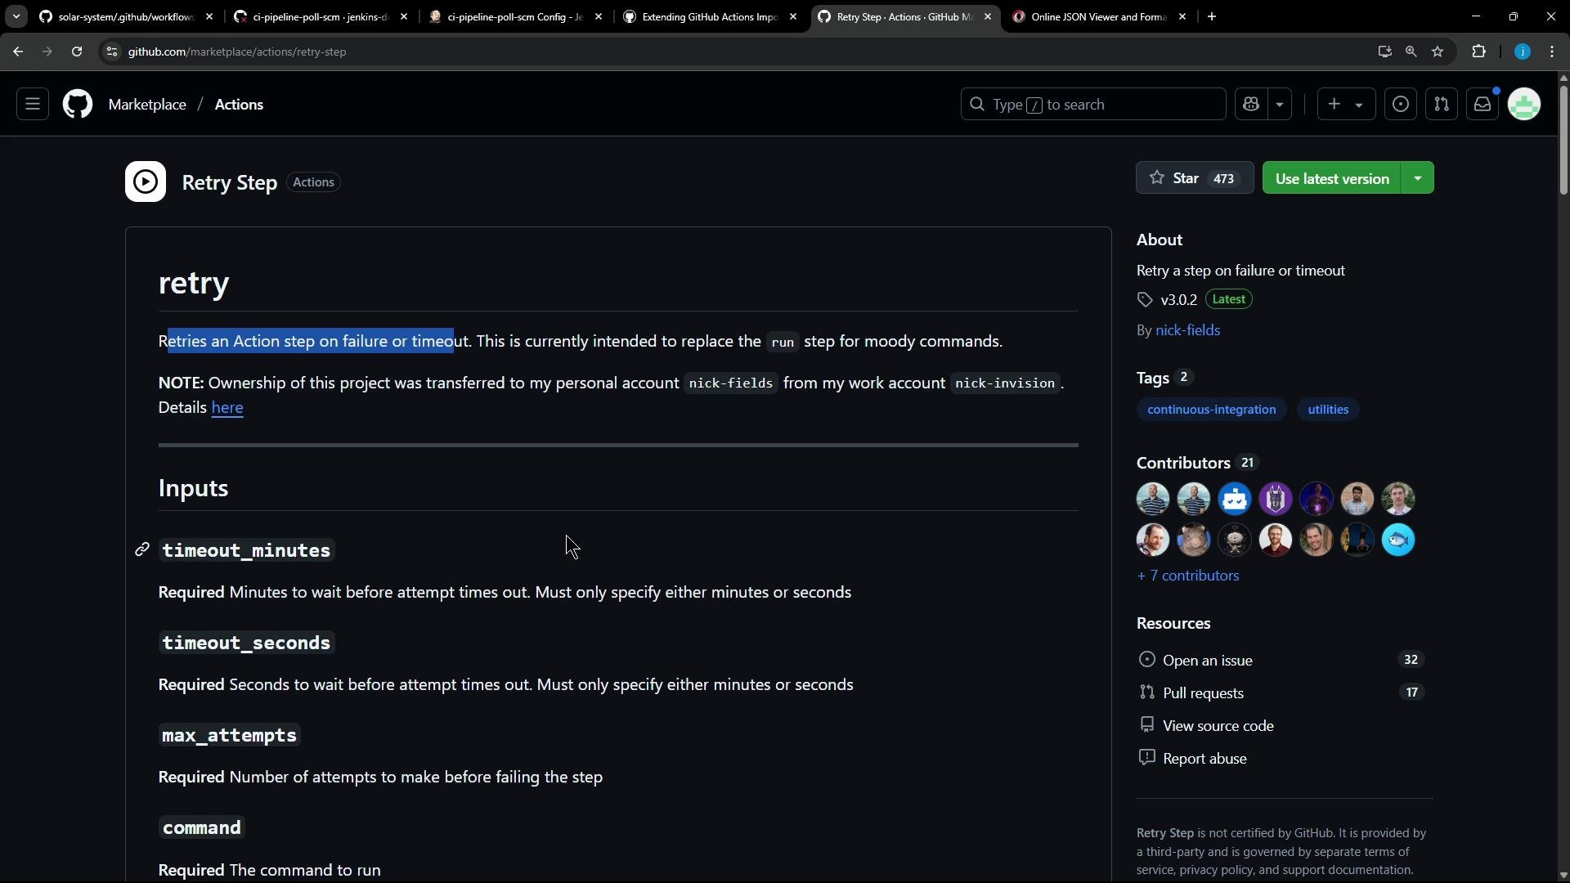Select the continuous-integration tag
Image resolution: width=1570 pixels, height=883 pixels.
(1211, 410)
